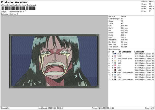Click the cream swatch in stop row 4

(115, 61)
